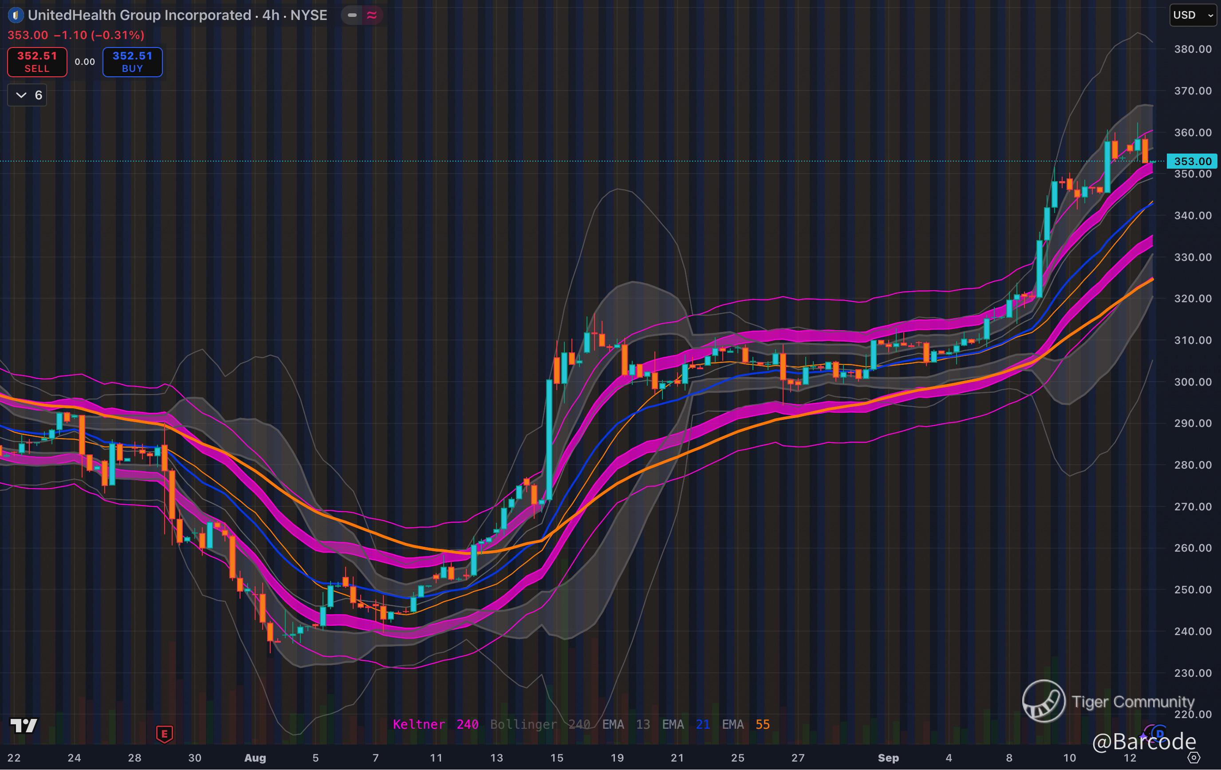Click the TradingView logo in bottom-left

[x=24, y=726]
